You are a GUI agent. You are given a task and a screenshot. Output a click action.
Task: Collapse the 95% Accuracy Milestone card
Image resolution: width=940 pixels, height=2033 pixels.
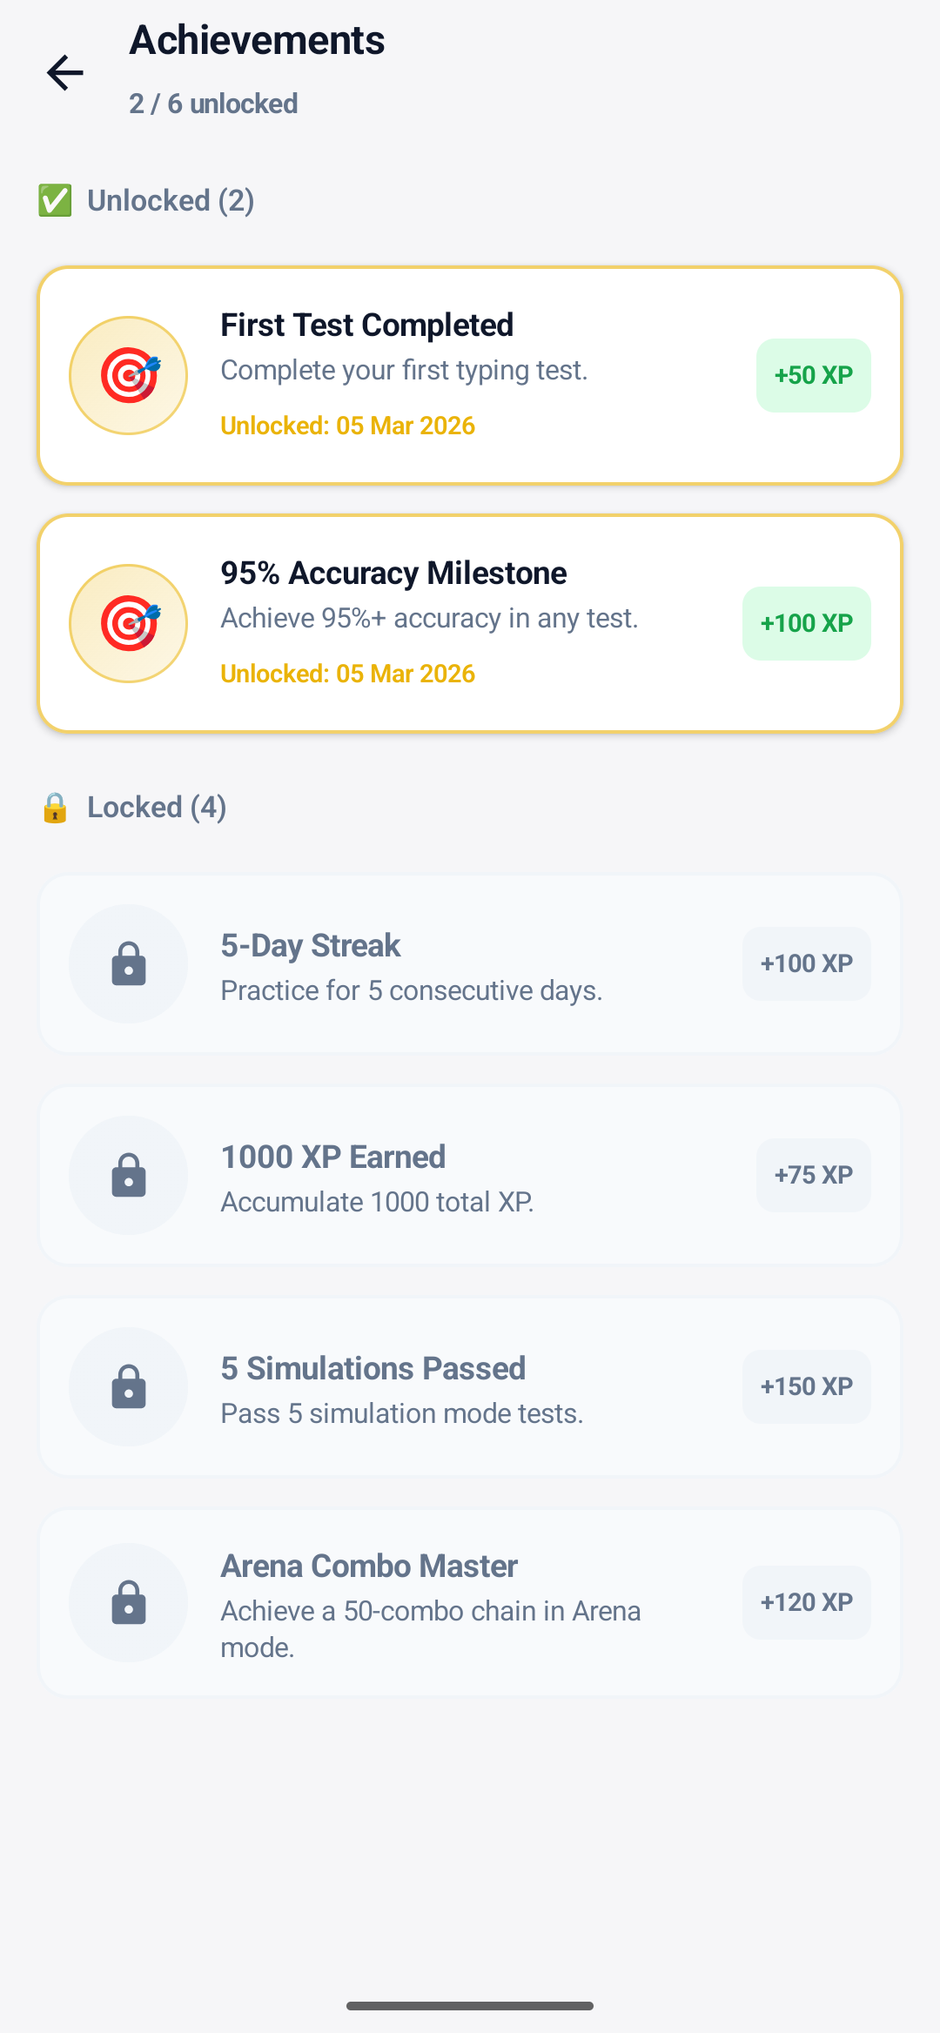(x=470, y=622)
